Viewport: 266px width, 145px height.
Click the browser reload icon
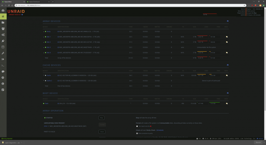point(9,5)
